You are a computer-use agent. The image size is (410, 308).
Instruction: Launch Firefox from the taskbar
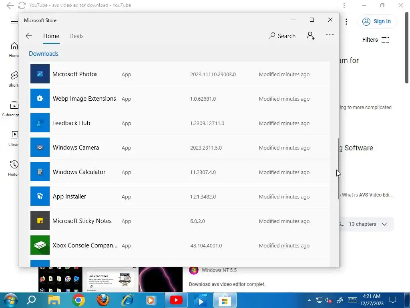[103, 300]
